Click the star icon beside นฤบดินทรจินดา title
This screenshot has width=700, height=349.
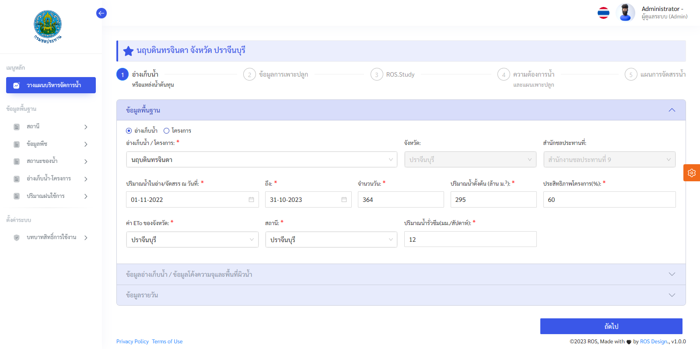click(128, 51)
